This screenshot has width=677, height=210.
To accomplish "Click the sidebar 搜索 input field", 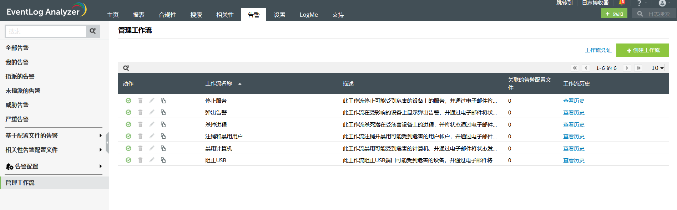I will [x=46, y=31].
